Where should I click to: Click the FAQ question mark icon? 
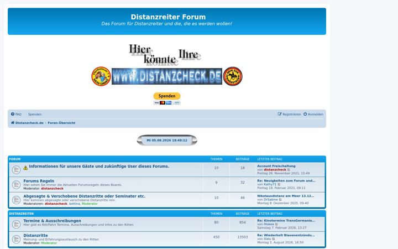point(13,115)
